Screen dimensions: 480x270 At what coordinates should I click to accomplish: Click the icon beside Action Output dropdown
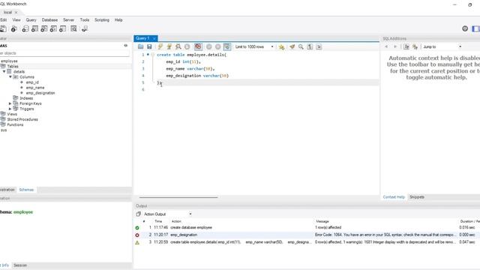coord(138,214)
